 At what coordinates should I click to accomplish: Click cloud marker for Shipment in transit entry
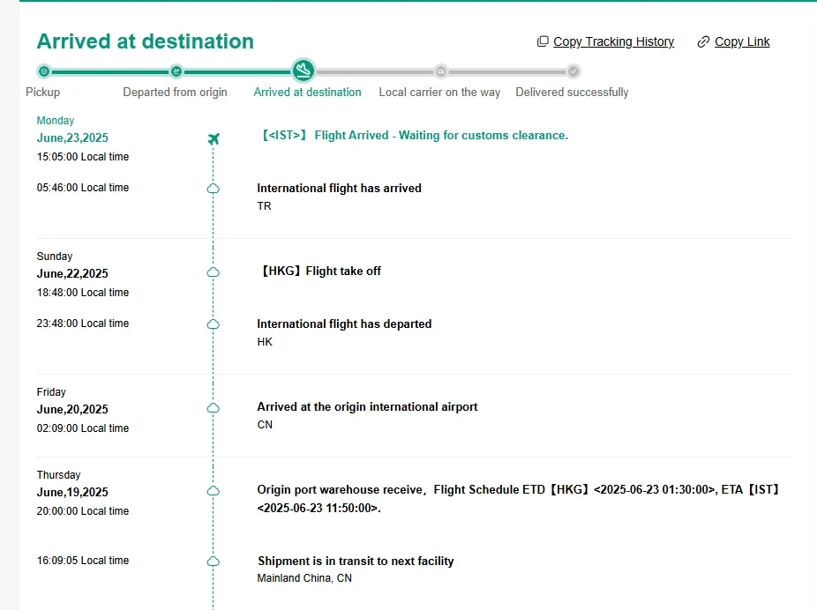pos(213,562)
